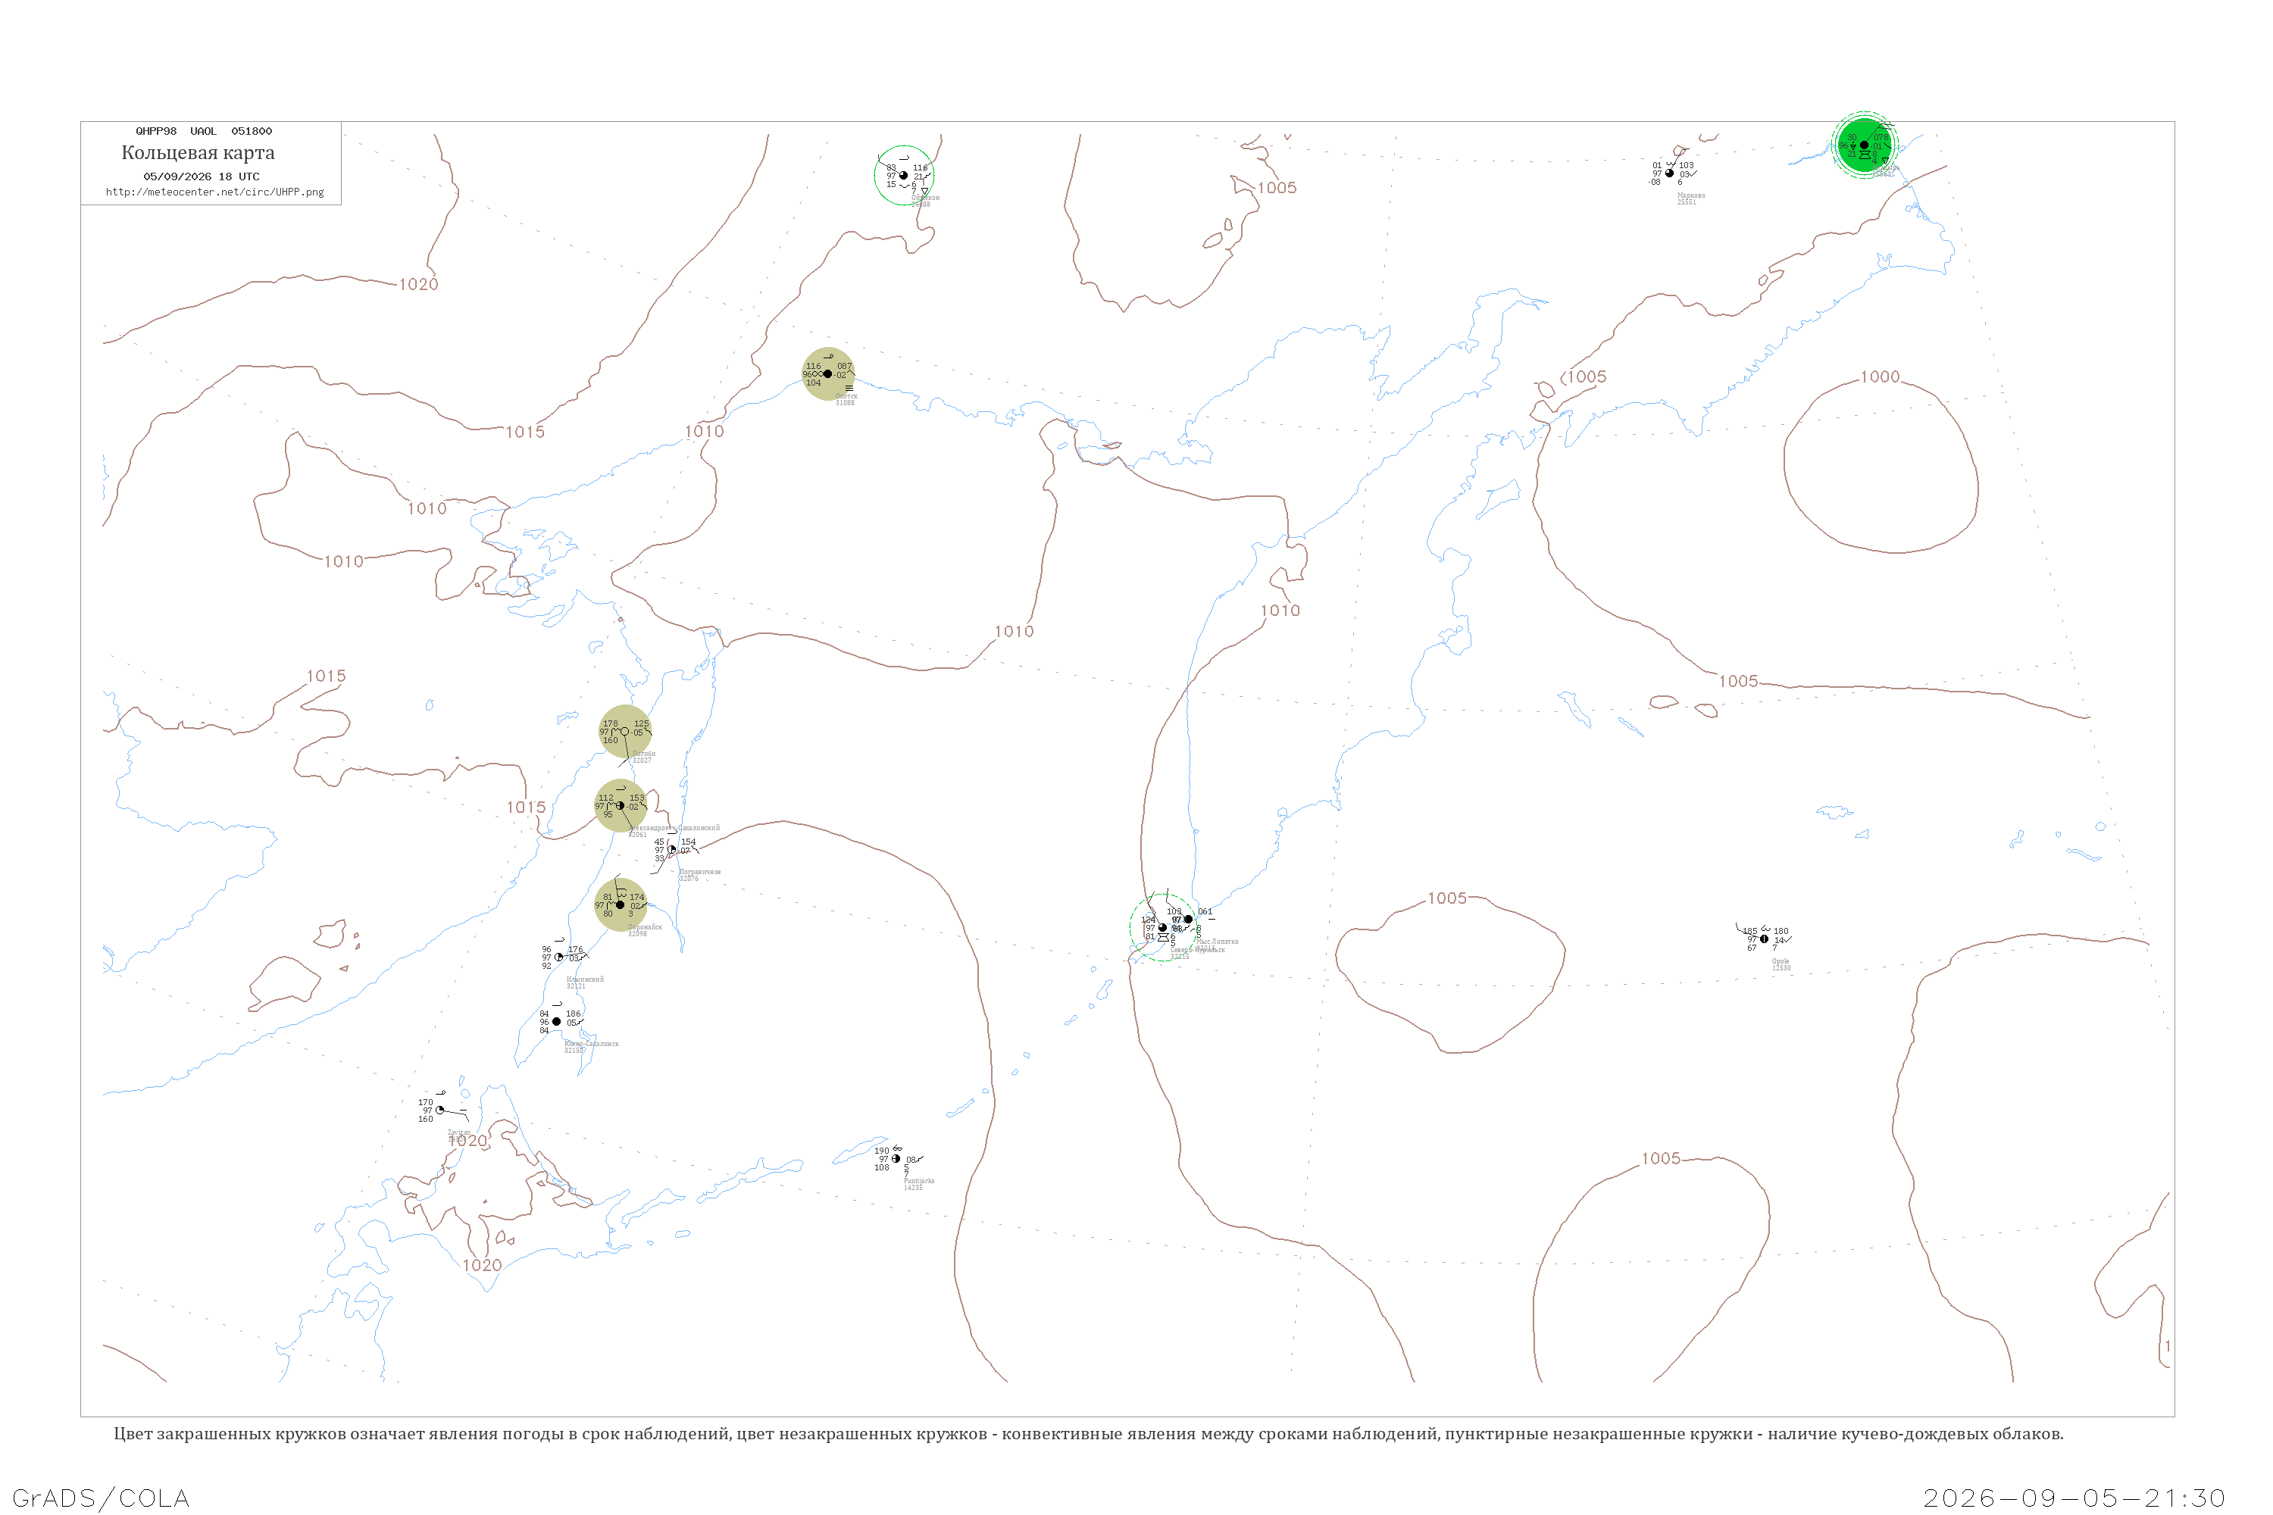Click the Кольцевая карта title
Screen dimensions: 2273x1515
pos(198,153)
